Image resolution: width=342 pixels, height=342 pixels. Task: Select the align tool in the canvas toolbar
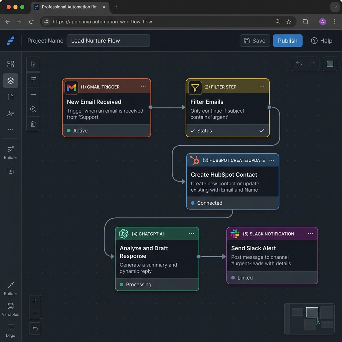coord(33,79)
